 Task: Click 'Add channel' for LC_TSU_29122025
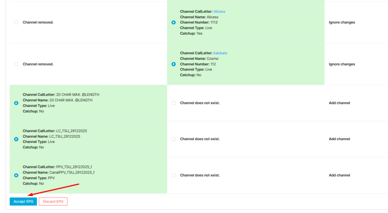[339, 139]
